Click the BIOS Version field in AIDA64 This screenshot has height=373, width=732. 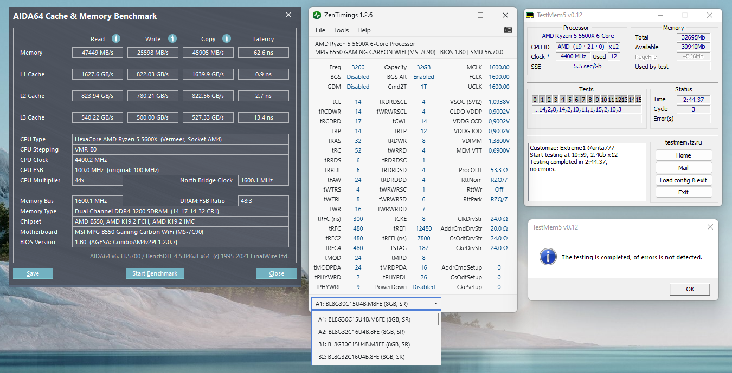(181, 242)
